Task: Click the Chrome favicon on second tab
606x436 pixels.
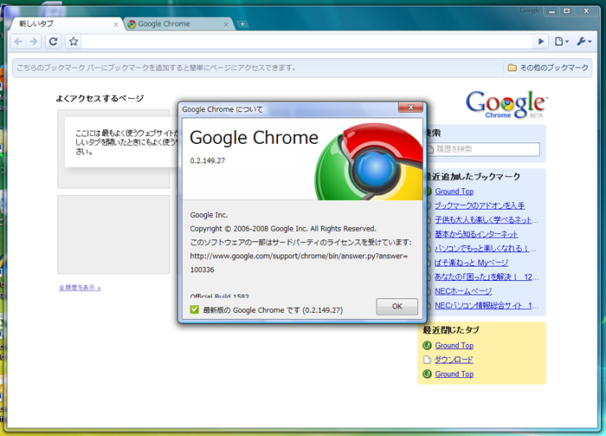Action: (x=132, y=24)
